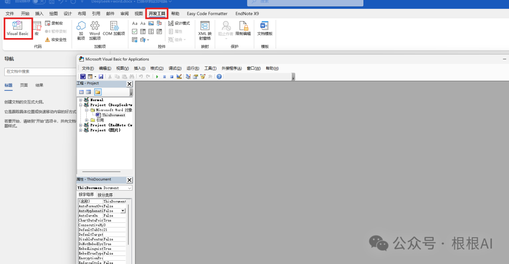Image resolution: width=509 pixels, height=264 pixels.
Task: Open Project Explorer toolbar icon
Action: tap(188, 77)
